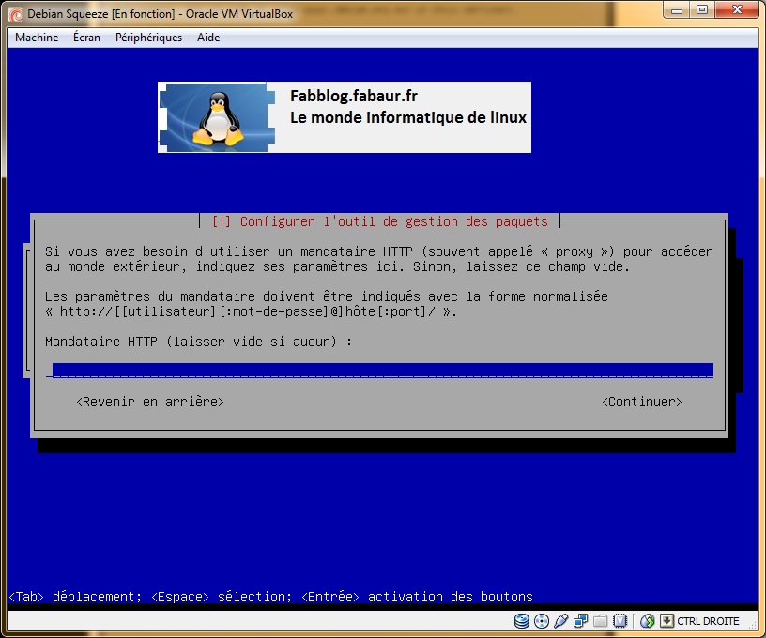Image resolution: width=766 pixels, height=638 pixels.
Task: Click the optical CD/DVD drive icon
Action: (541, 621)
